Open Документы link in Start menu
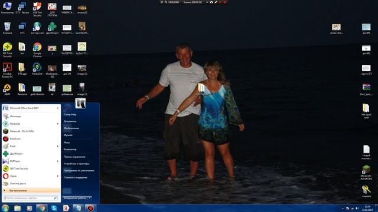Image resolution: width=378 pixels, height=212 pixels. click(x=70, y=121)
